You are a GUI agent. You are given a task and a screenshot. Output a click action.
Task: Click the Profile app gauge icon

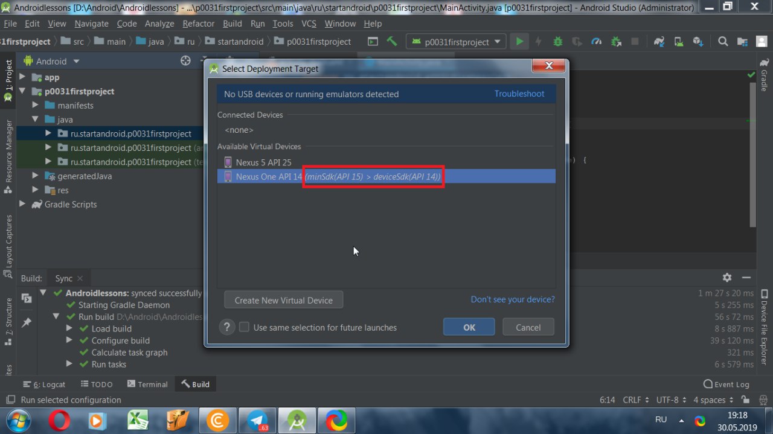point(597,42)
